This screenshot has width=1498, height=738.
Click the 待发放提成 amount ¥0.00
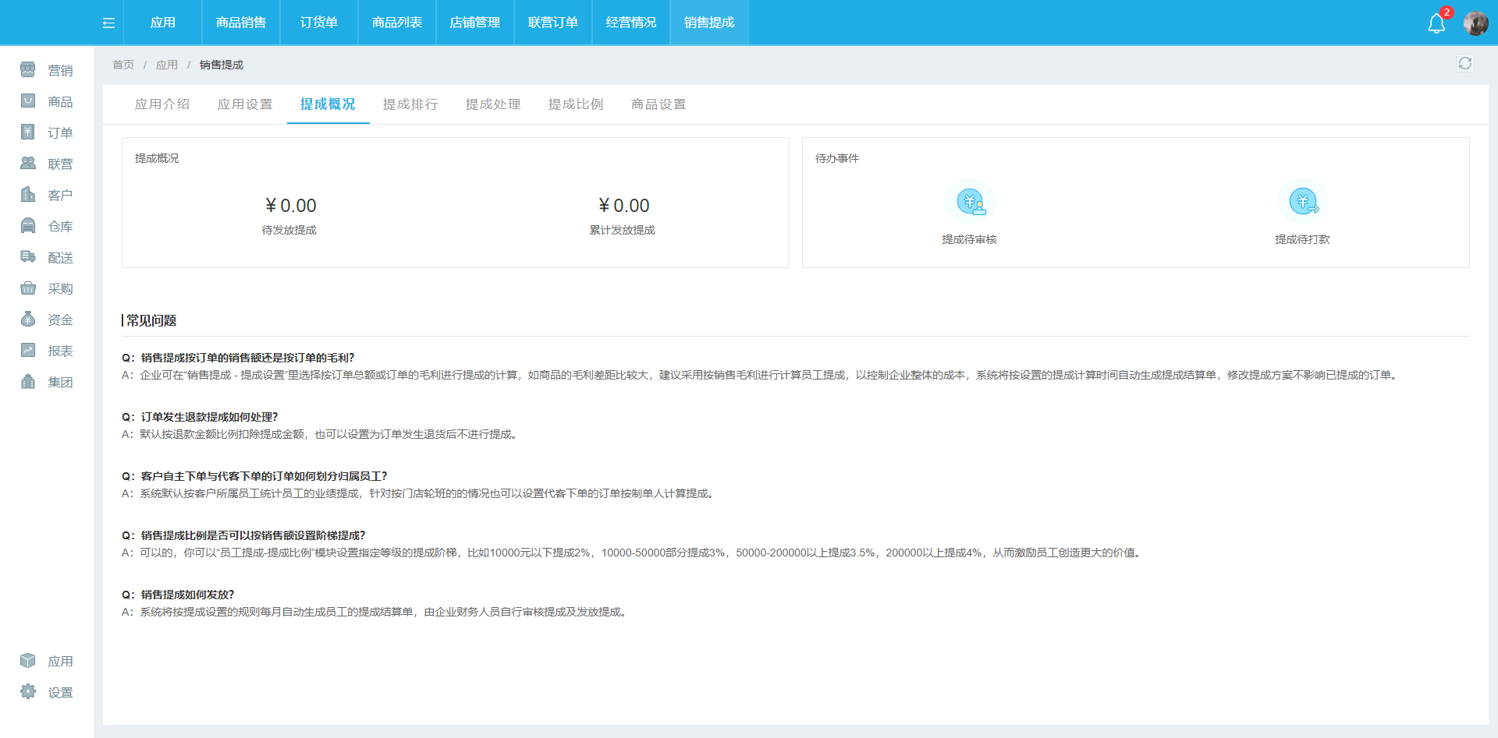289,205
